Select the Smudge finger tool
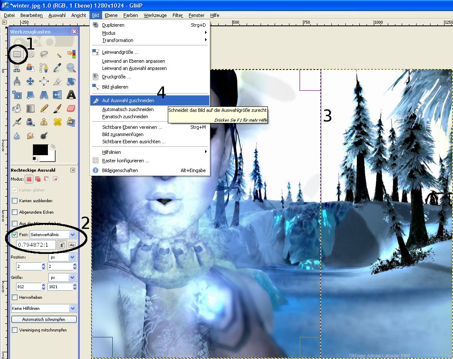 pos(31,136)
